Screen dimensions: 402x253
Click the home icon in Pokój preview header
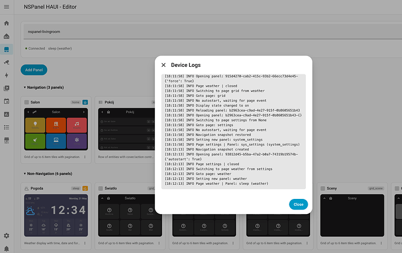click(x=108, y=112)
